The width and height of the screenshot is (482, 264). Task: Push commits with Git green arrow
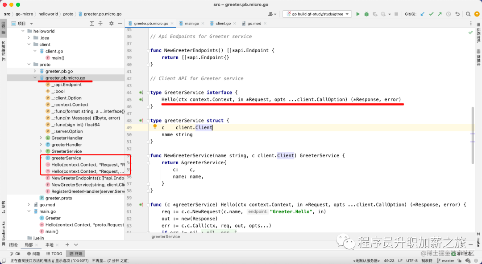[x=440, y=14]
